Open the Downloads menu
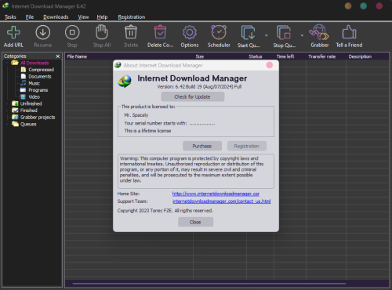The width and height of the screenshot is (392, 290). pos(56,17)
